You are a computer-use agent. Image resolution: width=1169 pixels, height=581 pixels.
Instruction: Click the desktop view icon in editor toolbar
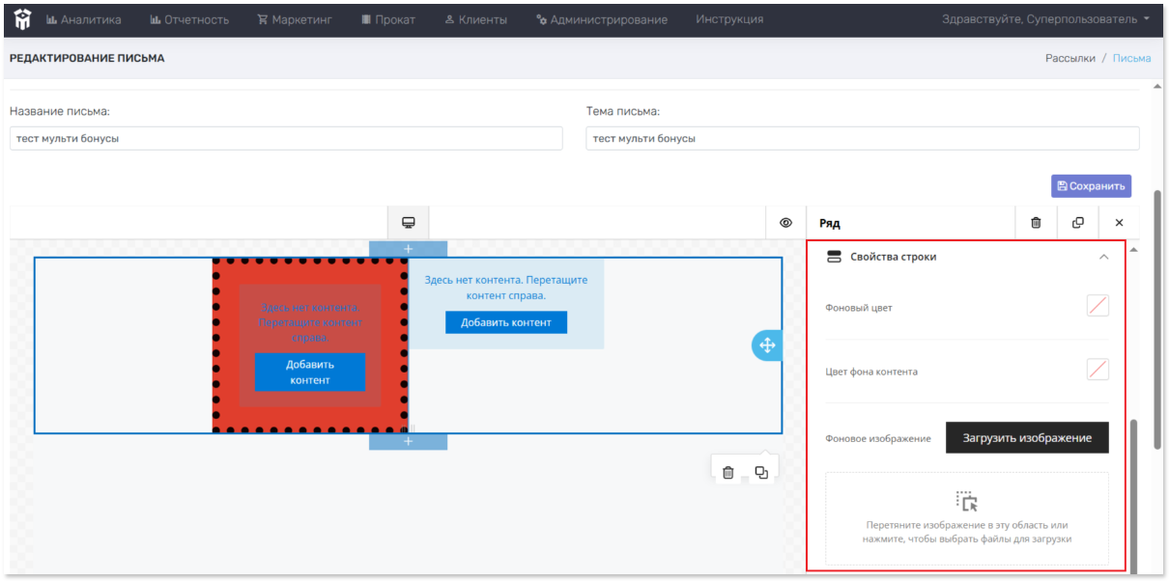pyautogui.click(x=408, y=223)
